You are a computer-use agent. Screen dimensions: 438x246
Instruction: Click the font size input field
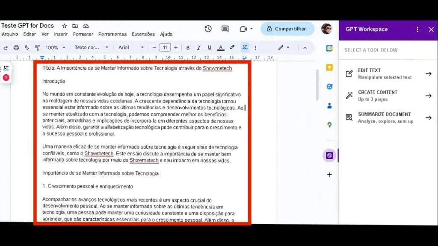[165, 47]
